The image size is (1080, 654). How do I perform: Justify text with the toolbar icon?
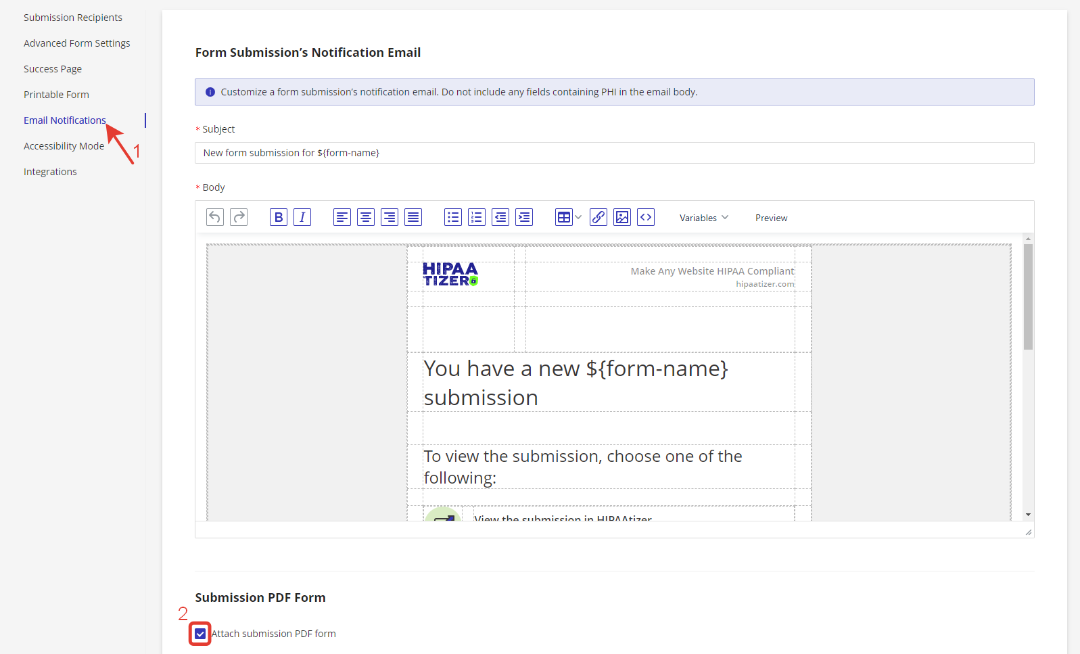point(413,217)
